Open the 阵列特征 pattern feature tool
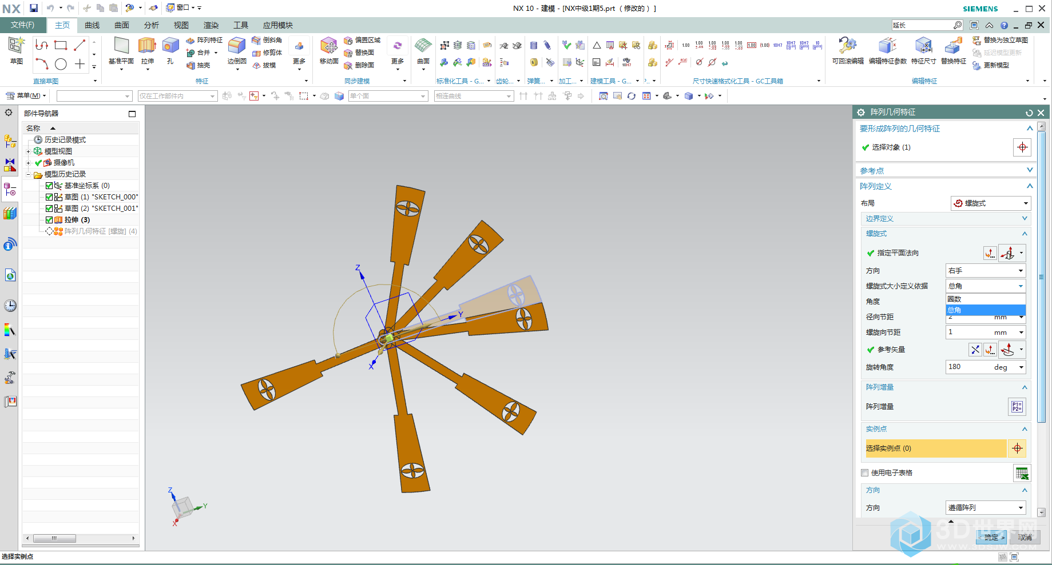 pyautogui.click(x=205, y=40)
